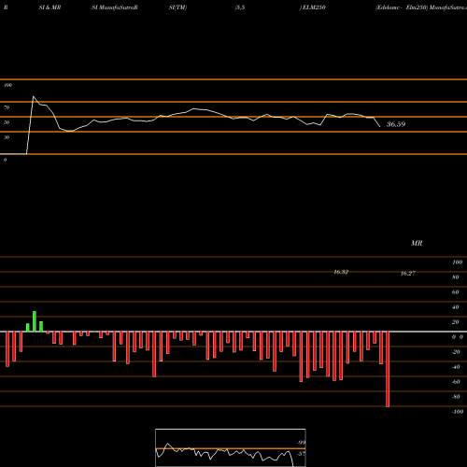Click the 'SI & MR' header text
The image size is (467, 467).
pyautogui.click(x=50, y=7)
